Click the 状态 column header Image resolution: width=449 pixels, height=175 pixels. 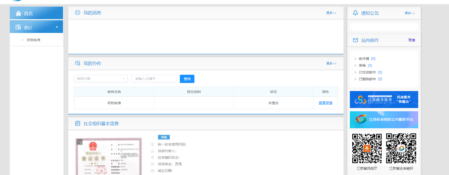[273, 92]
